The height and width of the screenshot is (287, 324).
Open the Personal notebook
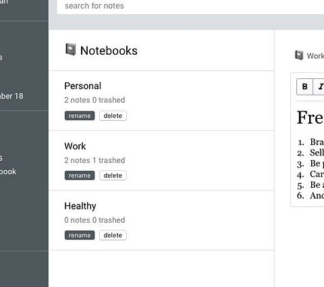point(83,86)
